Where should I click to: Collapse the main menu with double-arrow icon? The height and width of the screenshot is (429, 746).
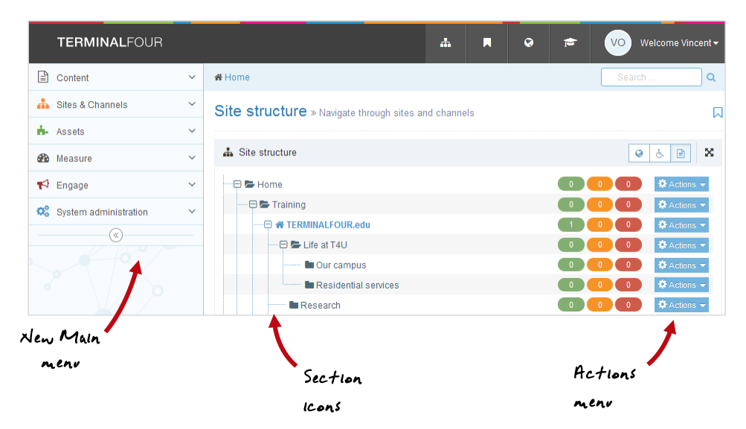click(116, 235)
